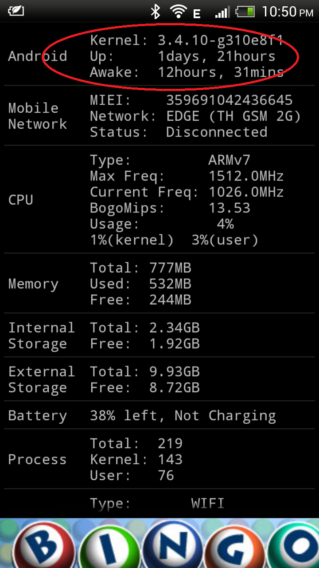Tap the WIFI type entry
319x568 pixels.
click(x=207, y=503)
